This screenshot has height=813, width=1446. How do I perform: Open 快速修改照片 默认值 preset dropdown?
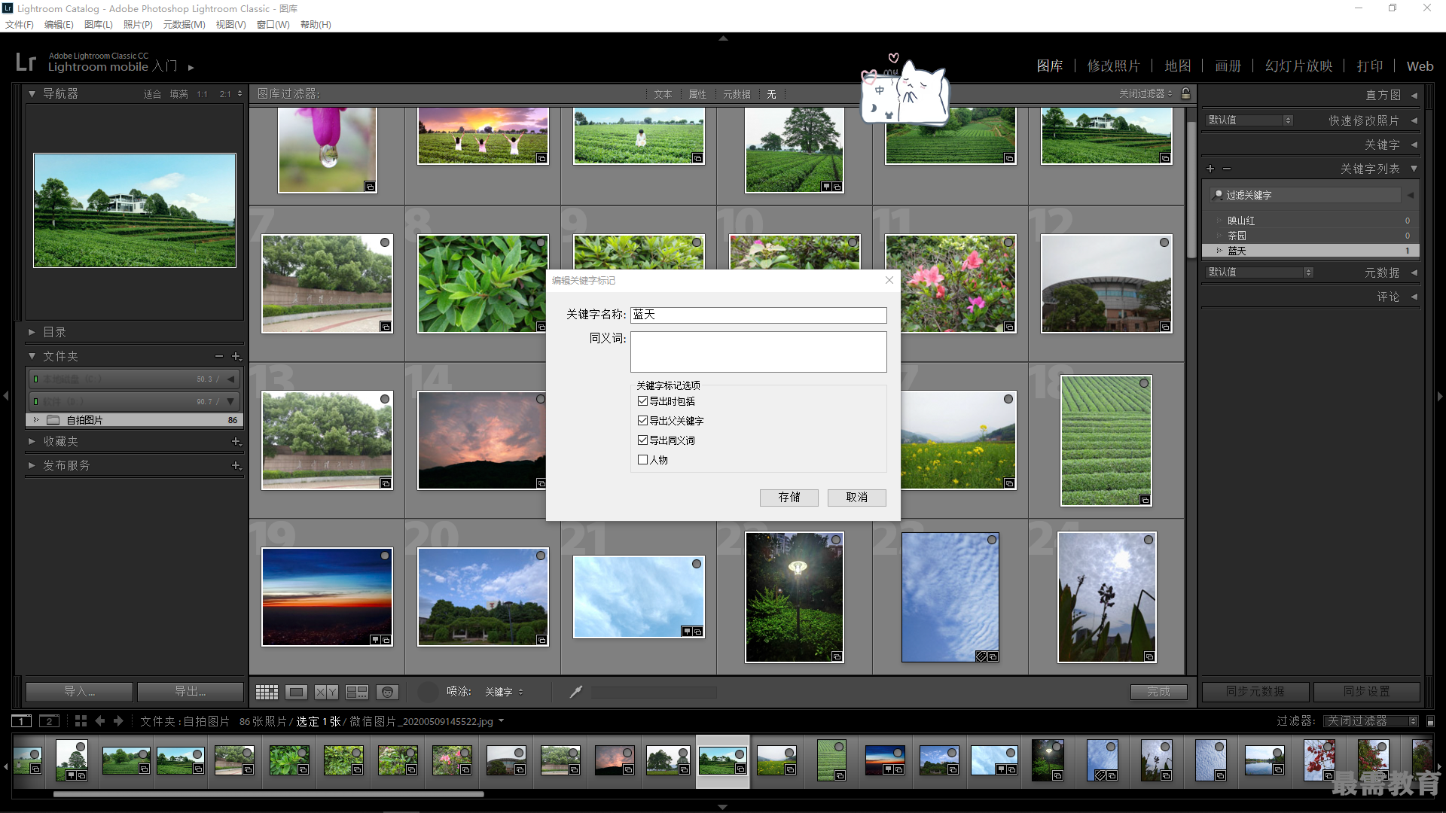coord(1249,120)
